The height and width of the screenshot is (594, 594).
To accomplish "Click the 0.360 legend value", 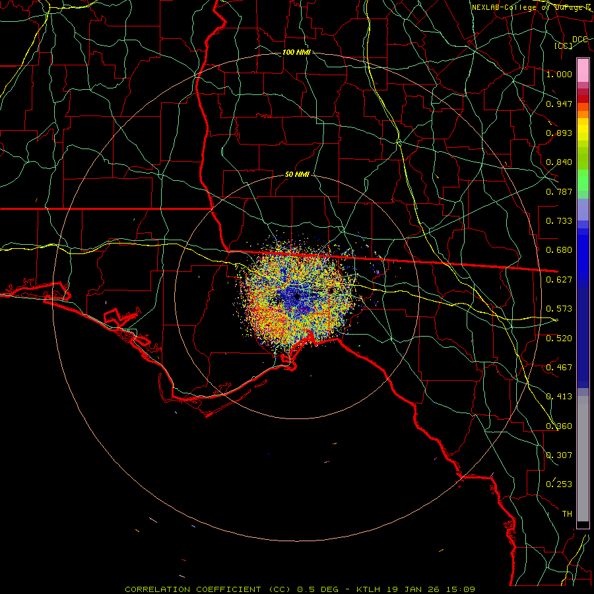I will point(559,426).
